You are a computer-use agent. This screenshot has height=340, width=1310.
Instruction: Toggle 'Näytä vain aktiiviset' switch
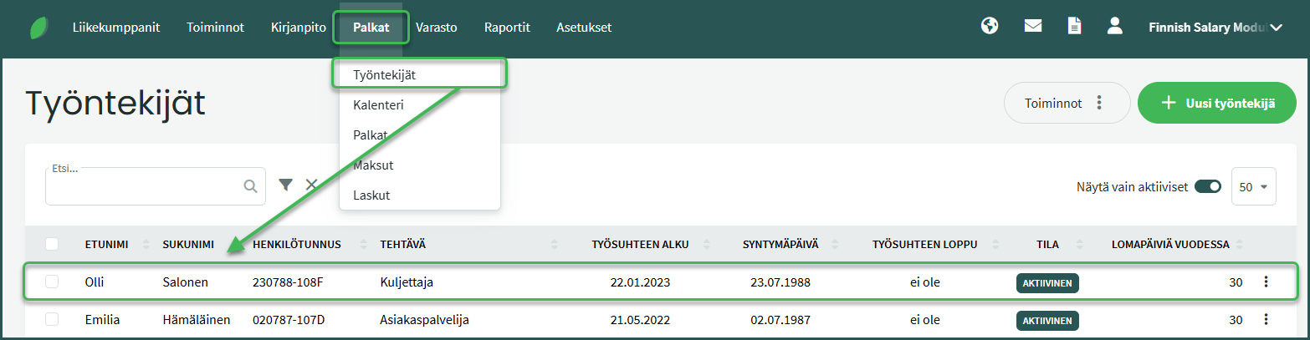(1208, 186)
